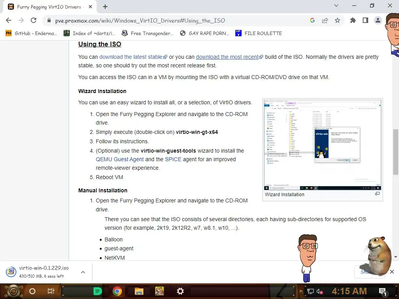Viewport: 399px width, 299px height.
Task: Close the downloads bar
Action: pos(392,272)
